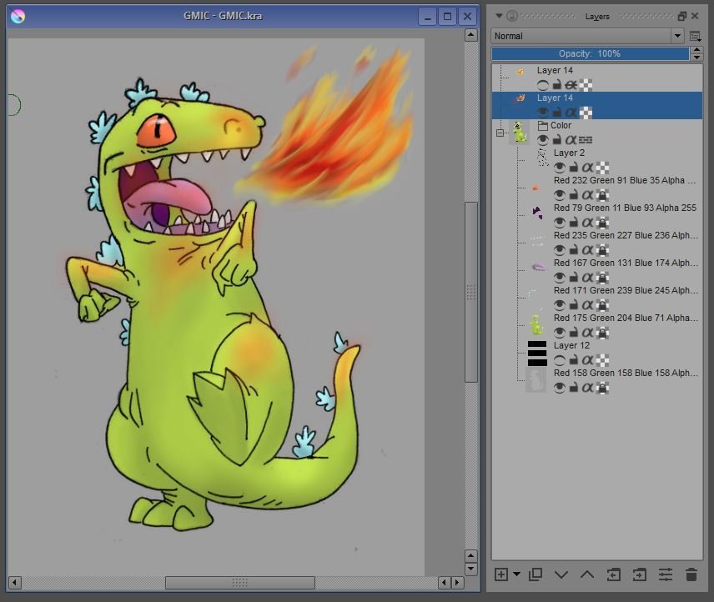Lock Layer 12 with its padlock icon

pos(574,360)
